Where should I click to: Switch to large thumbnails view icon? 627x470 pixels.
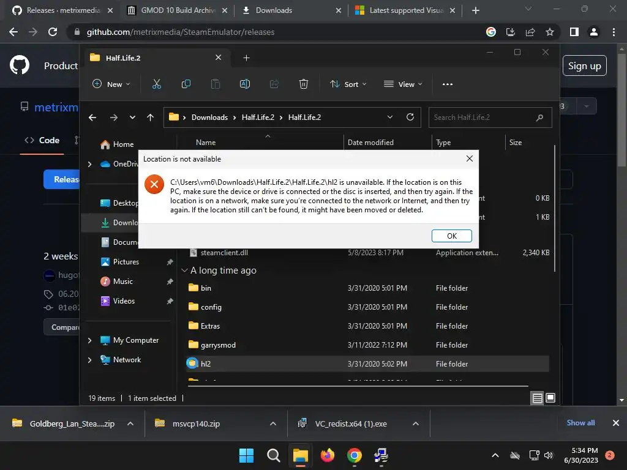(550, 398)
